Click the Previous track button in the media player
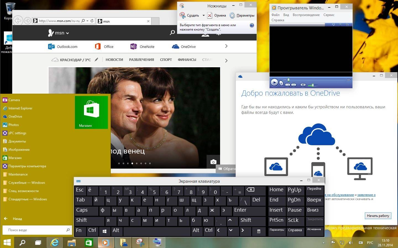Image resolution: width=398 pixels, height=248 pixels. click(288, 85)
